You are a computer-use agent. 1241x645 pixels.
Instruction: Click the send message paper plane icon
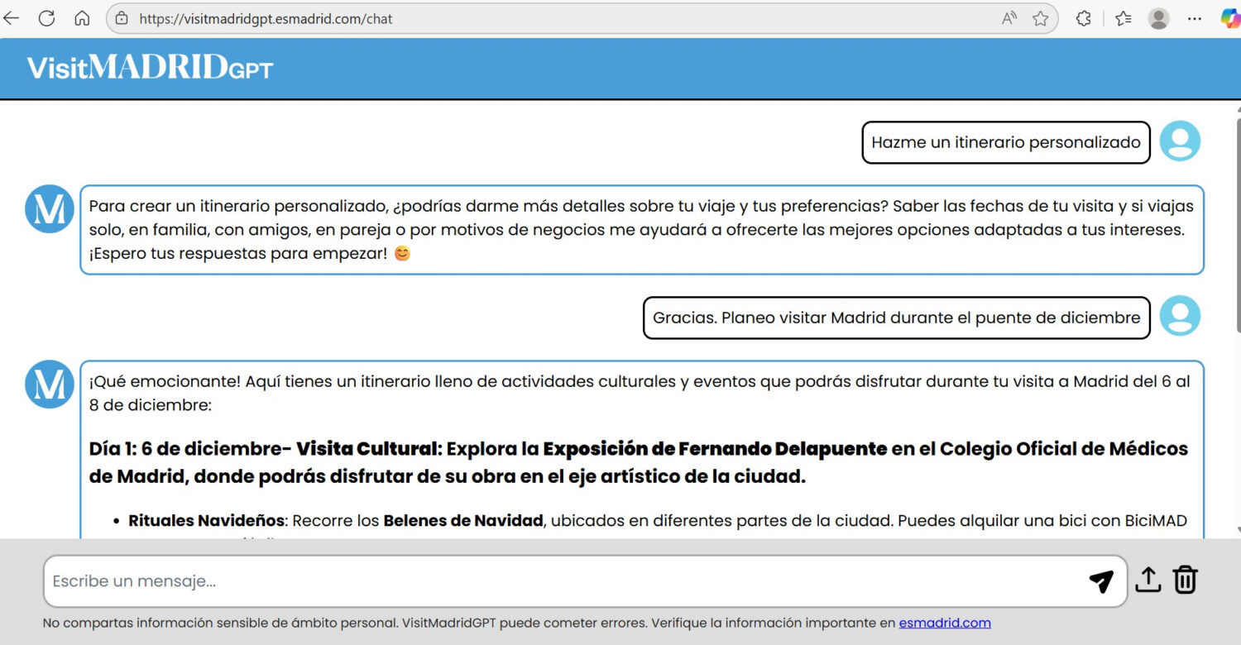click(1101, 581)
